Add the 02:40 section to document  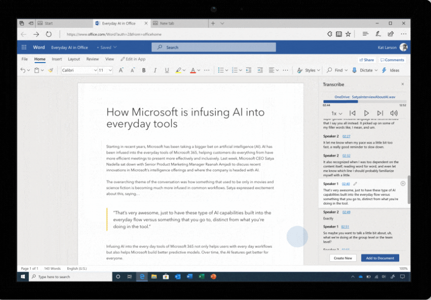click(403, 184)
